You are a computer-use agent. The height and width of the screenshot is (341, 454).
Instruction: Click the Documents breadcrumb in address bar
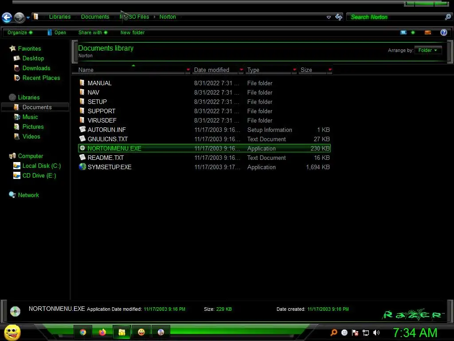[x=95, y=17]
